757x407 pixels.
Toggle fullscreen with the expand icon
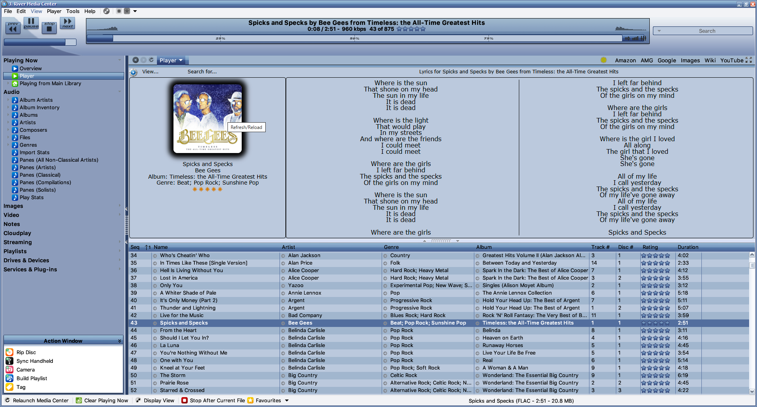pos(749,60)
